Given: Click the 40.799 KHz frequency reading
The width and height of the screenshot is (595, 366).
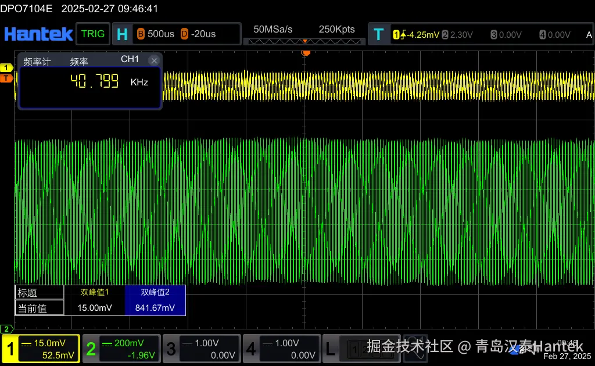Looking at the screenshot, I should pyautogui.click(x=109, y=81).
